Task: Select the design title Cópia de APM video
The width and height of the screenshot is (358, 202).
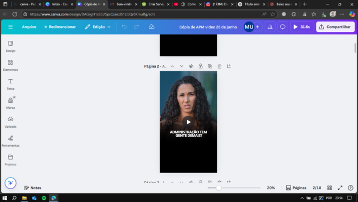Action: (x=208, y=27)
